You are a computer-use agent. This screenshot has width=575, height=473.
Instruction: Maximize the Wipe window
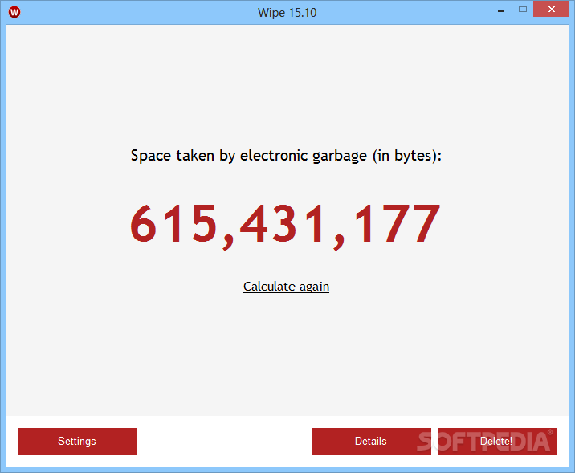pos(523,9)
